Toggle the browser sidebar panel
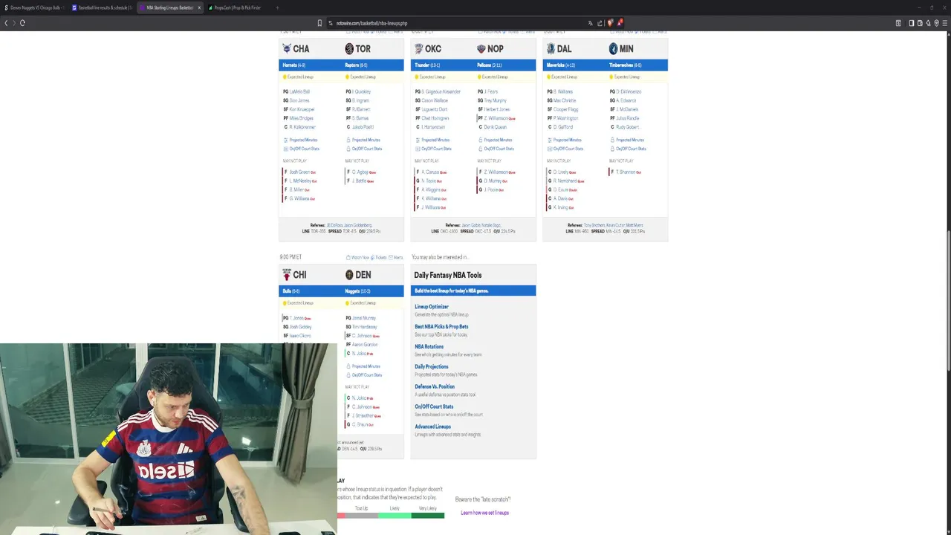Viewport: 951px width, 535px height. pyautogui.click(x=912, y=23)
